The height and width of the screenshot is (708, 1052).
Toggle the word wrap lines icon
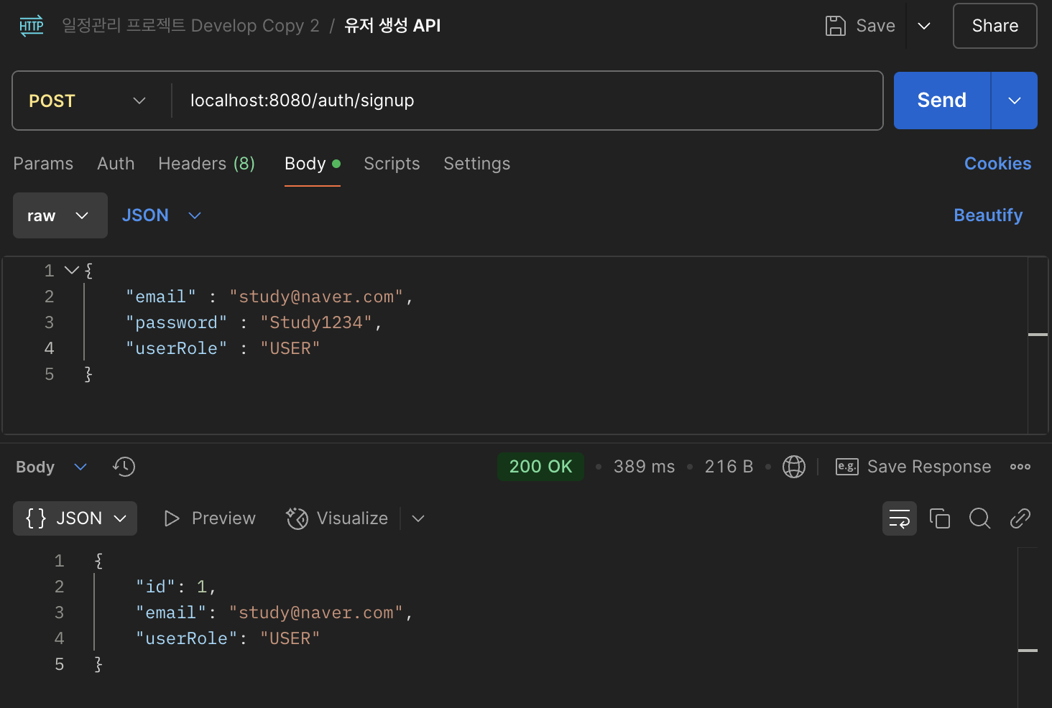(x=900, y=518)
